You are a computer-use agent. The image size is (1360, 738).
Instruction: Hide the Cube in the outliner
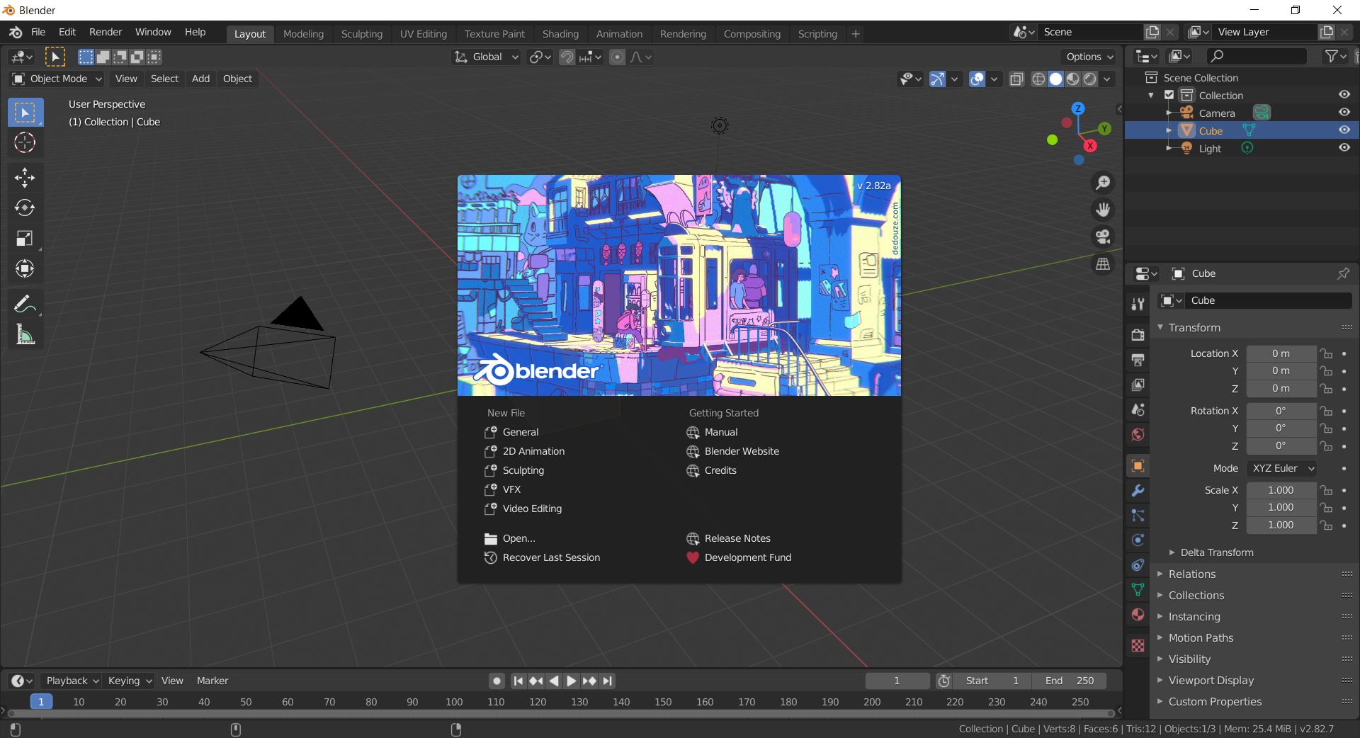[1344, 130]
